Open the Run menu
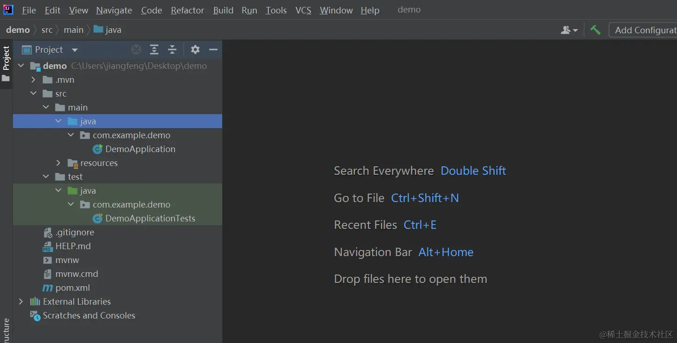677x343 pixels. tap(249, 10)
